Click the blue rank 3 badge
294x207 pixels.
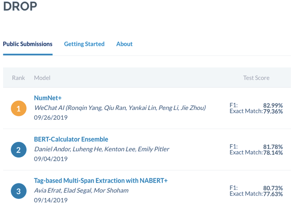pos(18,191)
